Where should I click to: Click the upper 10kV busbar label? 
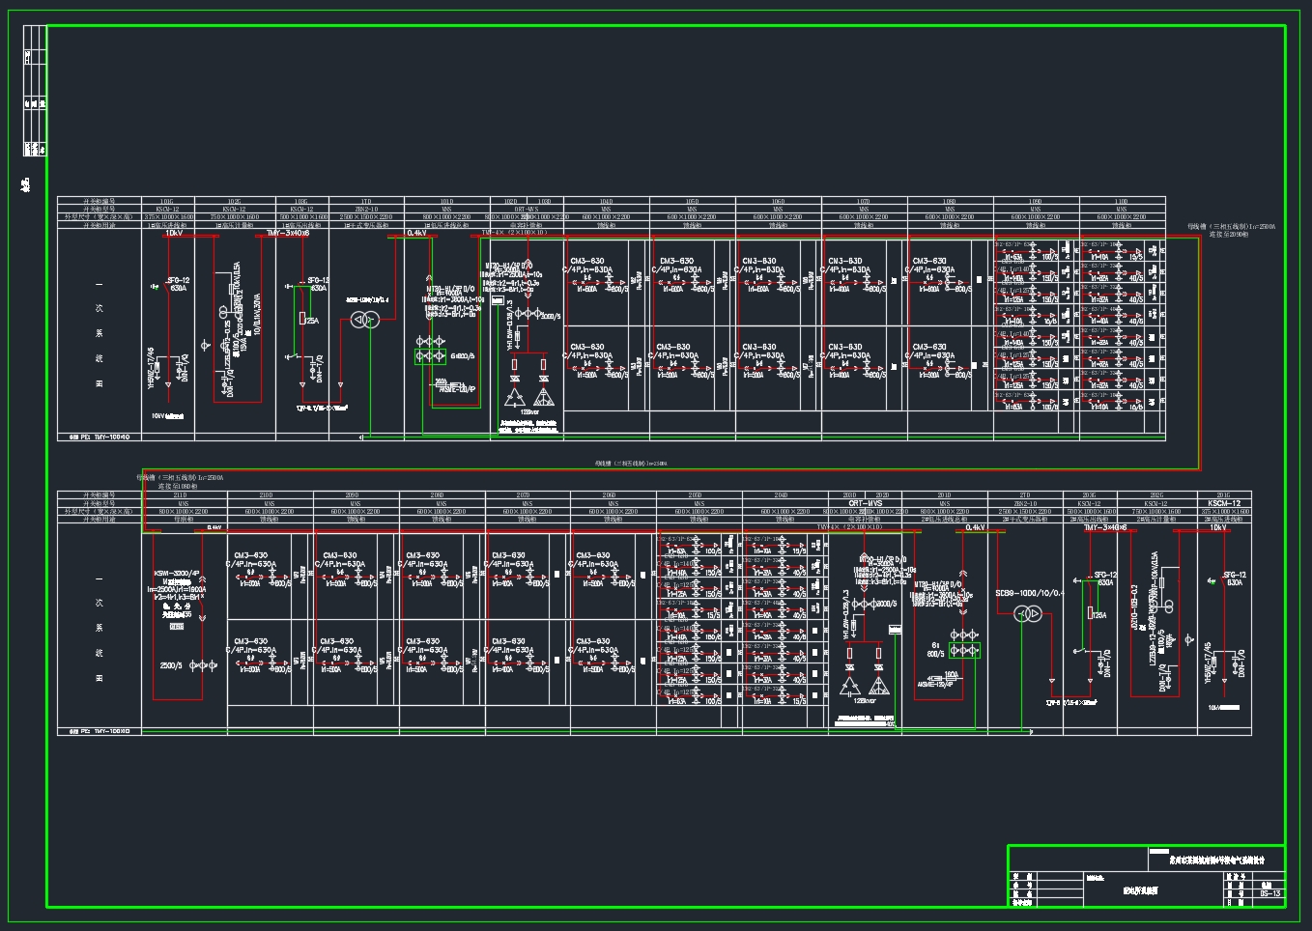(x=174, y=233)
